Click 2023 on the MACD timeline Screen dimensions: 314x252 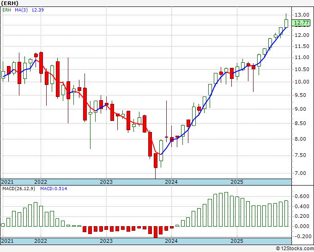tap(106, 241)
